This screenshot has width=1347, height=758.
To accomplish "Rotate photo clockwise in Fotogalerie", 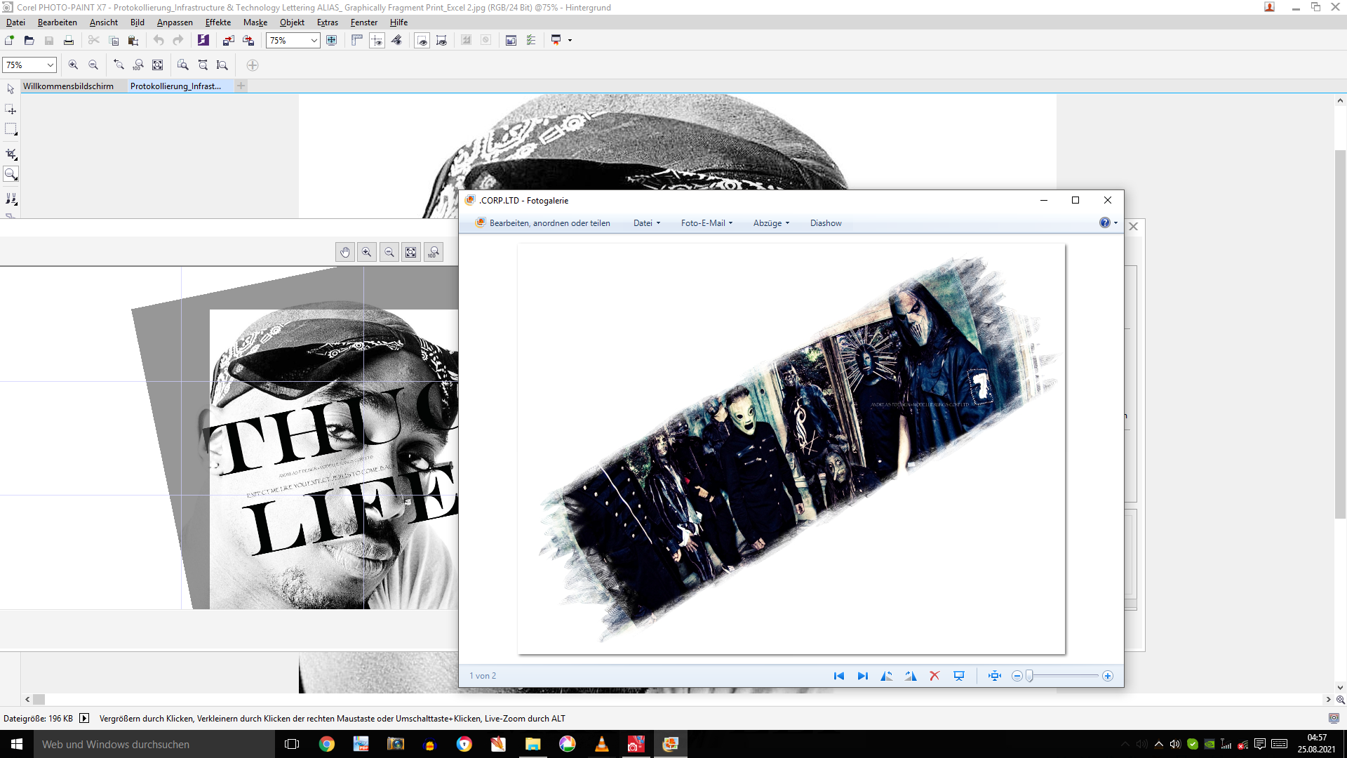I will tap(911, 676).
